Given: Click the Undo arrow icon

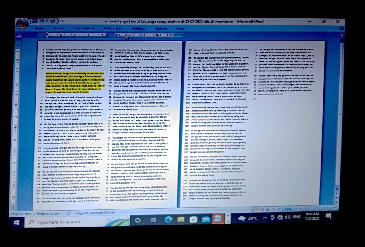Looking at the screenshot, I should [42, 21].
